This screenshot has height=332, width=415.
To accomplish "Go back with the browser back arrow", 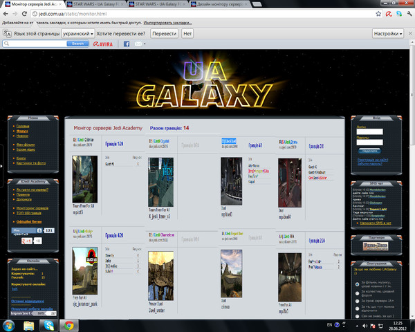I will point(6,14).
